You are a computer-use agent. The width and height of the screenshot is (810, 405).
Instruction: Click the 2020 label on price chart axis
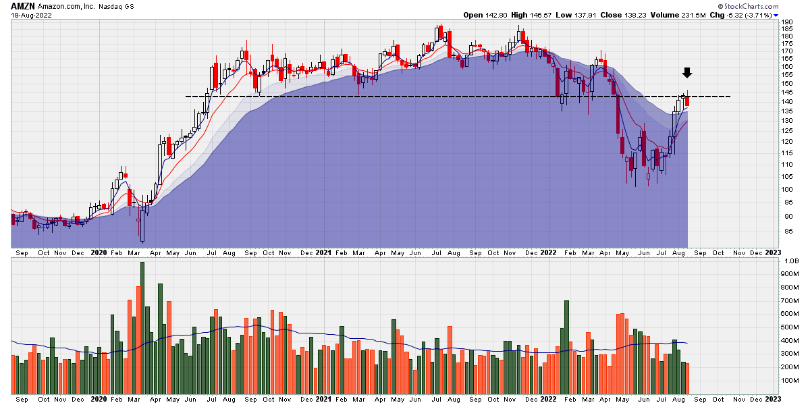tap(99, 252)
